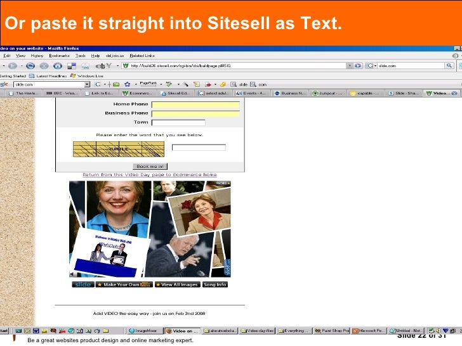
Task: Open the address bar history dropdown arrow
Action: (x=350, y=66)
